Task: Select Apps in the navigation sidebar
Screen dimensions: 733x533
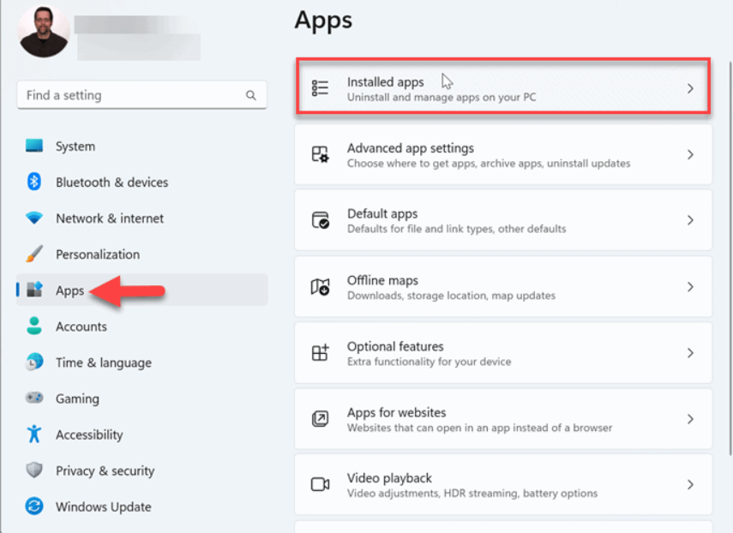Action: click(x=71, y=290)
